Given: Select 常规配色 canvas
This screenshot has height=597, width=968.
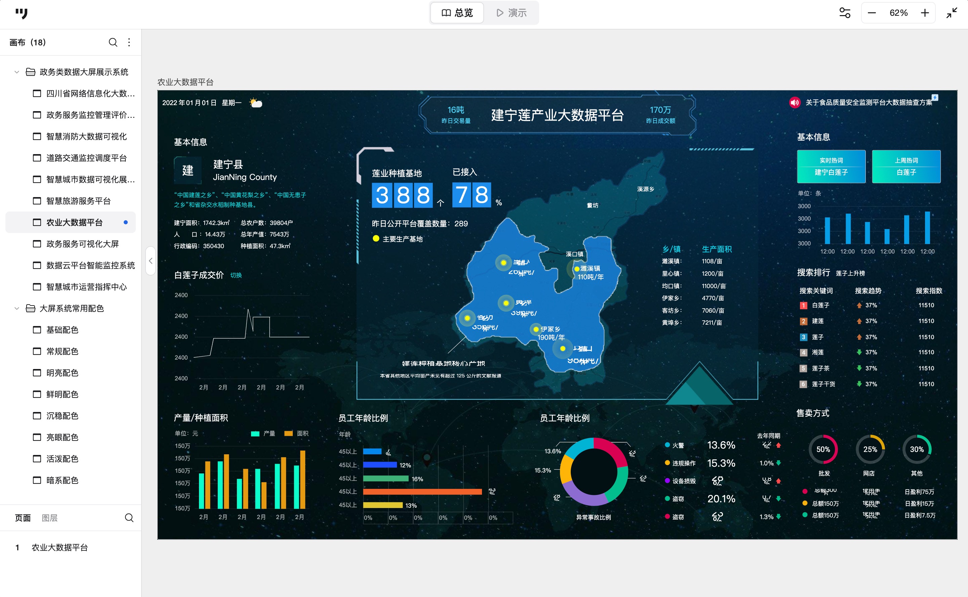Looking at the screenshot, I should pyautogui.click(x=70, y=352).
